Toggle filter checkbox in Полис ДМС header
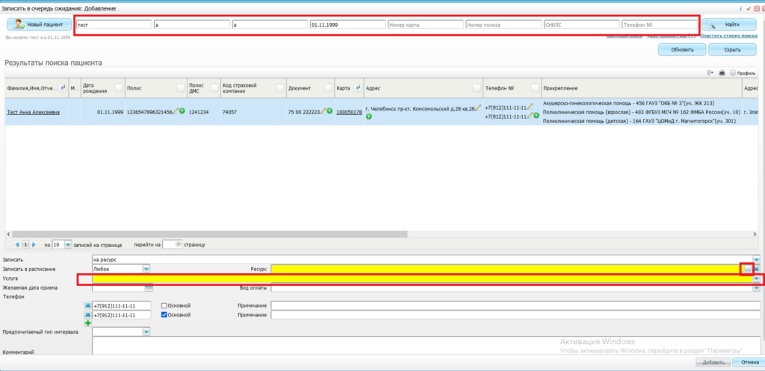This screenshot has width=765, height=371. click(x=214, y=88)
